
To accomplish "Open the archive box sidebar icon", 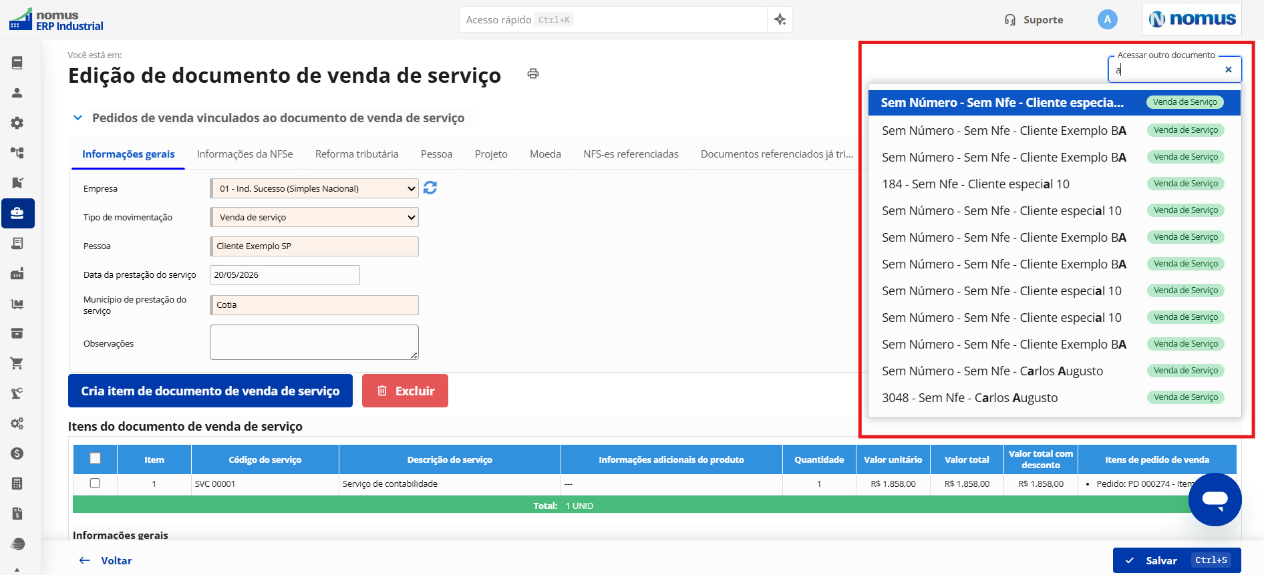I will click(17, 333).
